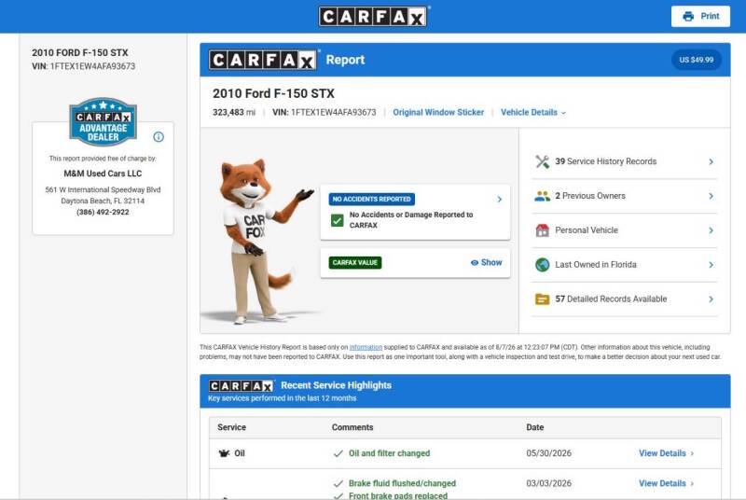
Task: Click the Comments column header
Action: tap(352, 427)
